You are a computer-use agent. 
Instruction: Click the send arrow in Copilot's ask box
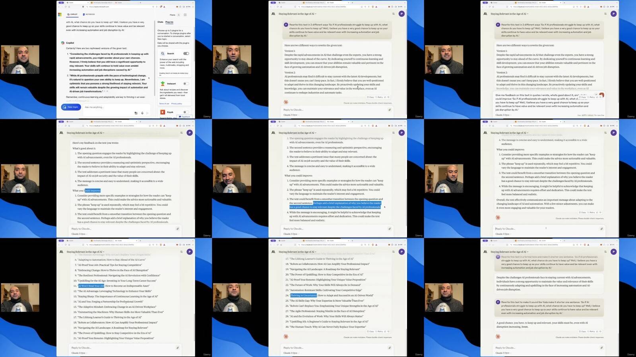pos(147,113)
